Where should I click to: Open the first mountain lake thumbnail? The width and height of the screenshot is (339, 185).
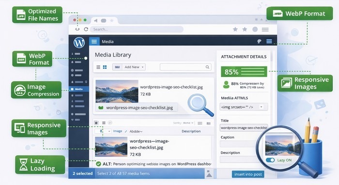point(117,91)
